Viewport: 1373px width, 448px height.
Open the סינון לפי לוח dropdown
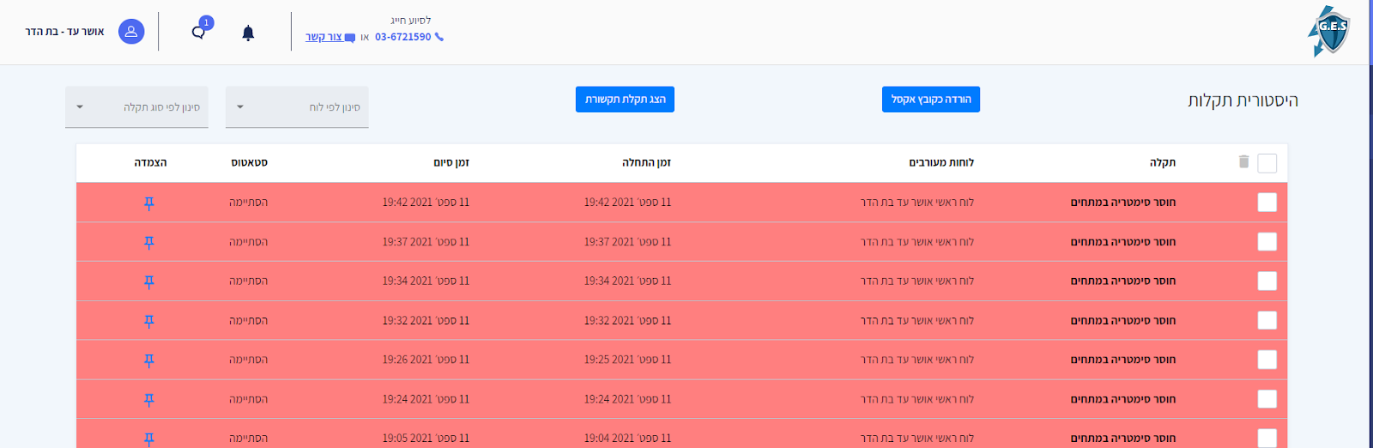tap(297, 107)
